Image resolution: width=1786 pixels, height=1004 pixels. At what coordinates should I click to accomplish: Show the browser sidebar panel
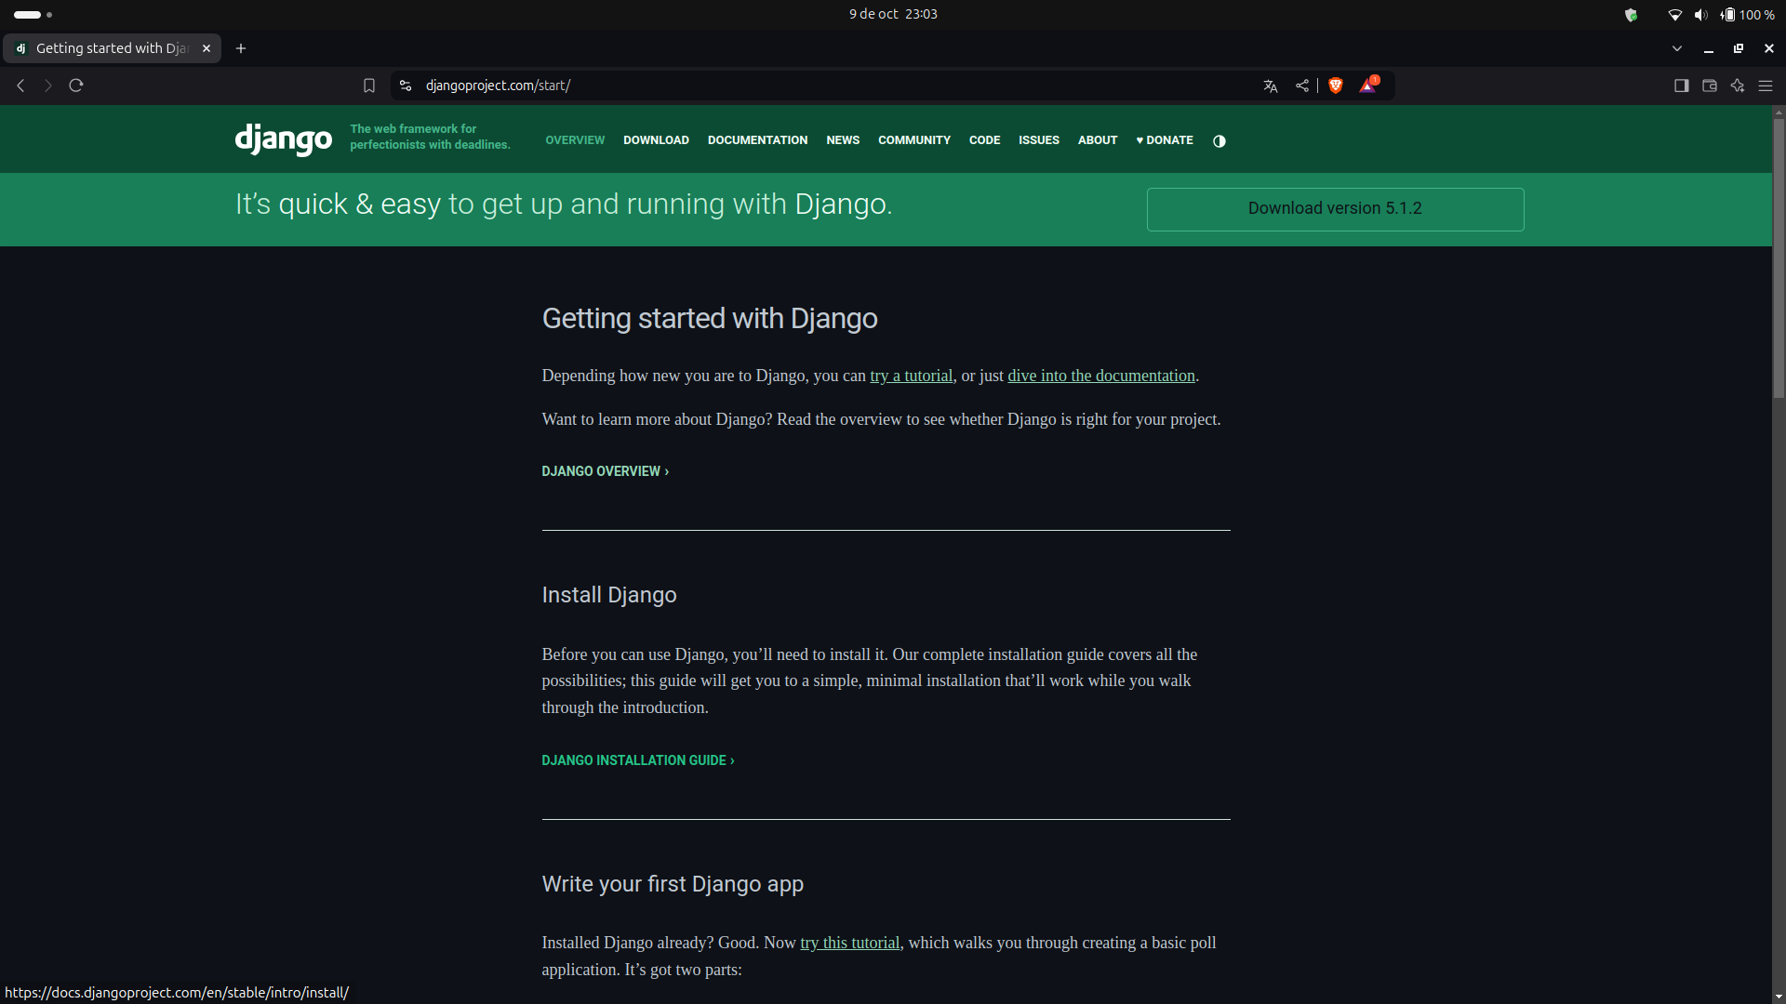point(1681,86)
